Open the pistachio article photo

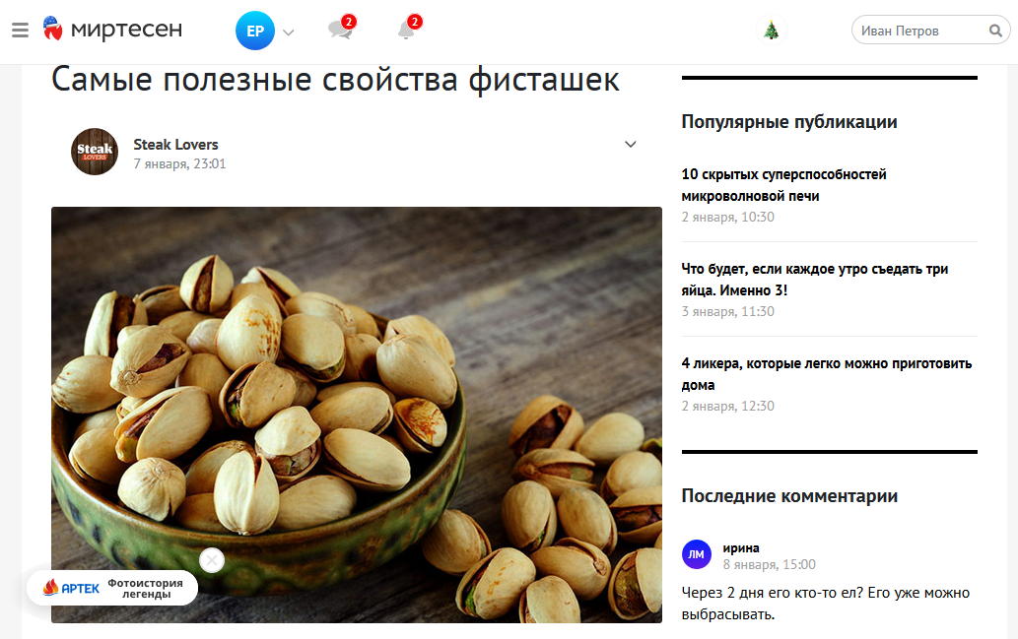(357, 415)
